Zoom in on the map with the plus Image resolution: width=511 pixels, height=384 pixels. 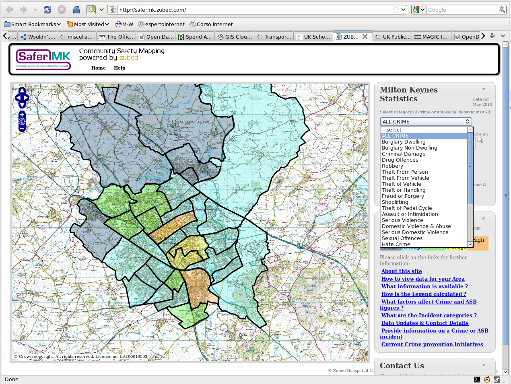[22, 115]
